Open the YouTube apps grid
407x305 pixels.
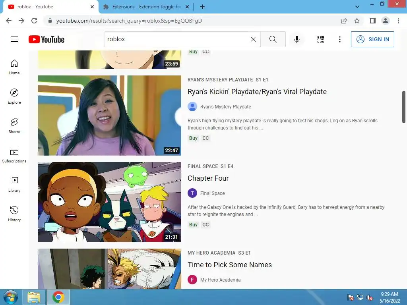tap(321, 39)
